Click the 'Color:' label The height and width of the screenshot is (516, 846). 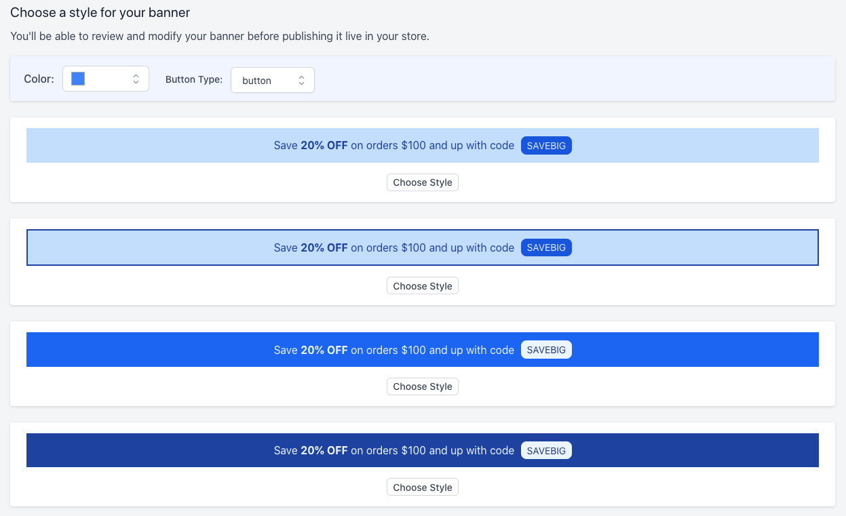pyautogui.click(x=39, y=79)
